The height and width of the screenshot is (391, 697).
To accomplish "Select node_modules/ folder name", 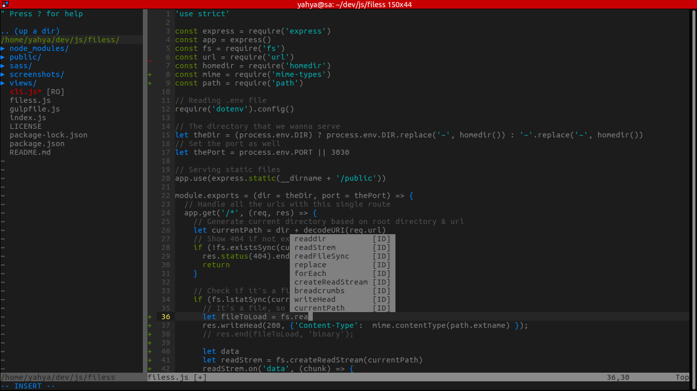I will tap(39, 48).
